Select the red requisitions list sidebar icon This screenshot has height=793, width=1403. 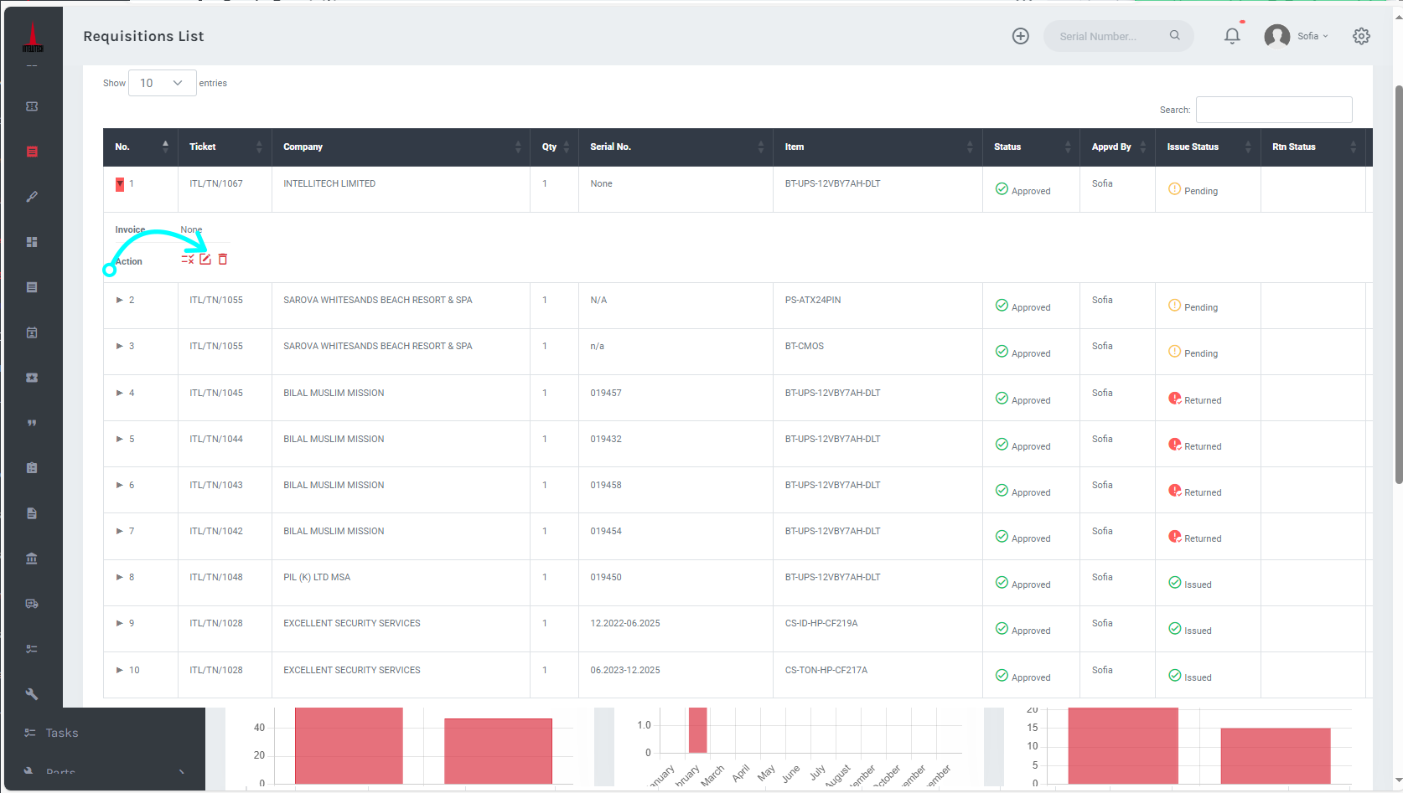click(x=32, y=152)
